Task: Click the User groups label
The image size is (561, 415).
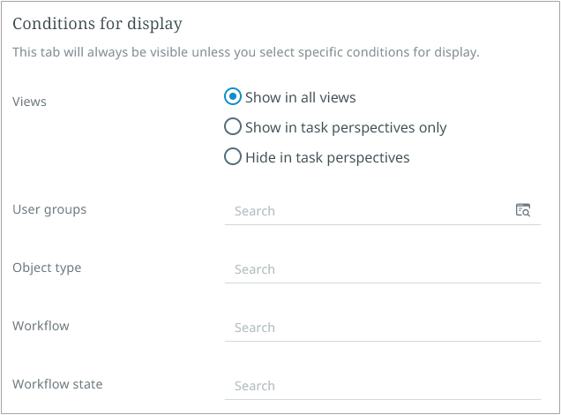Action: 49,209
